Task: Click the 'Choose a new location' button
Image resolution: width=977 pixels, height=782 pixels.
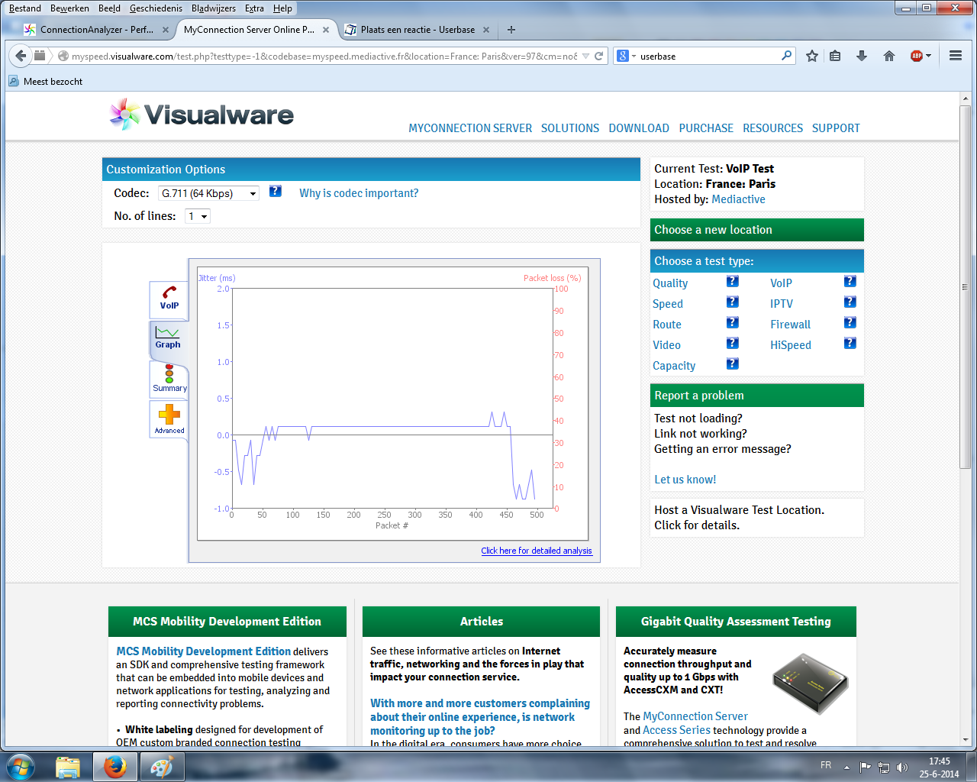Action: coord(756,230)
